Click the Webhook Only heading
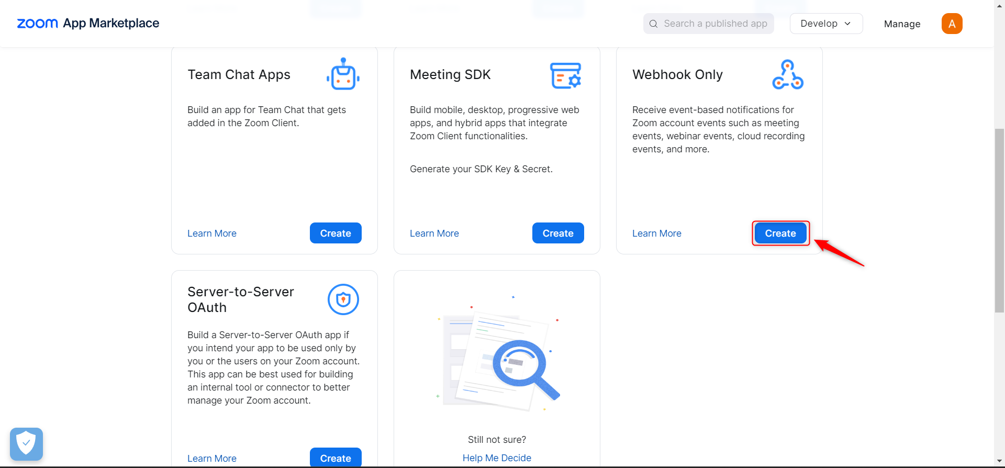 (677, 74)
